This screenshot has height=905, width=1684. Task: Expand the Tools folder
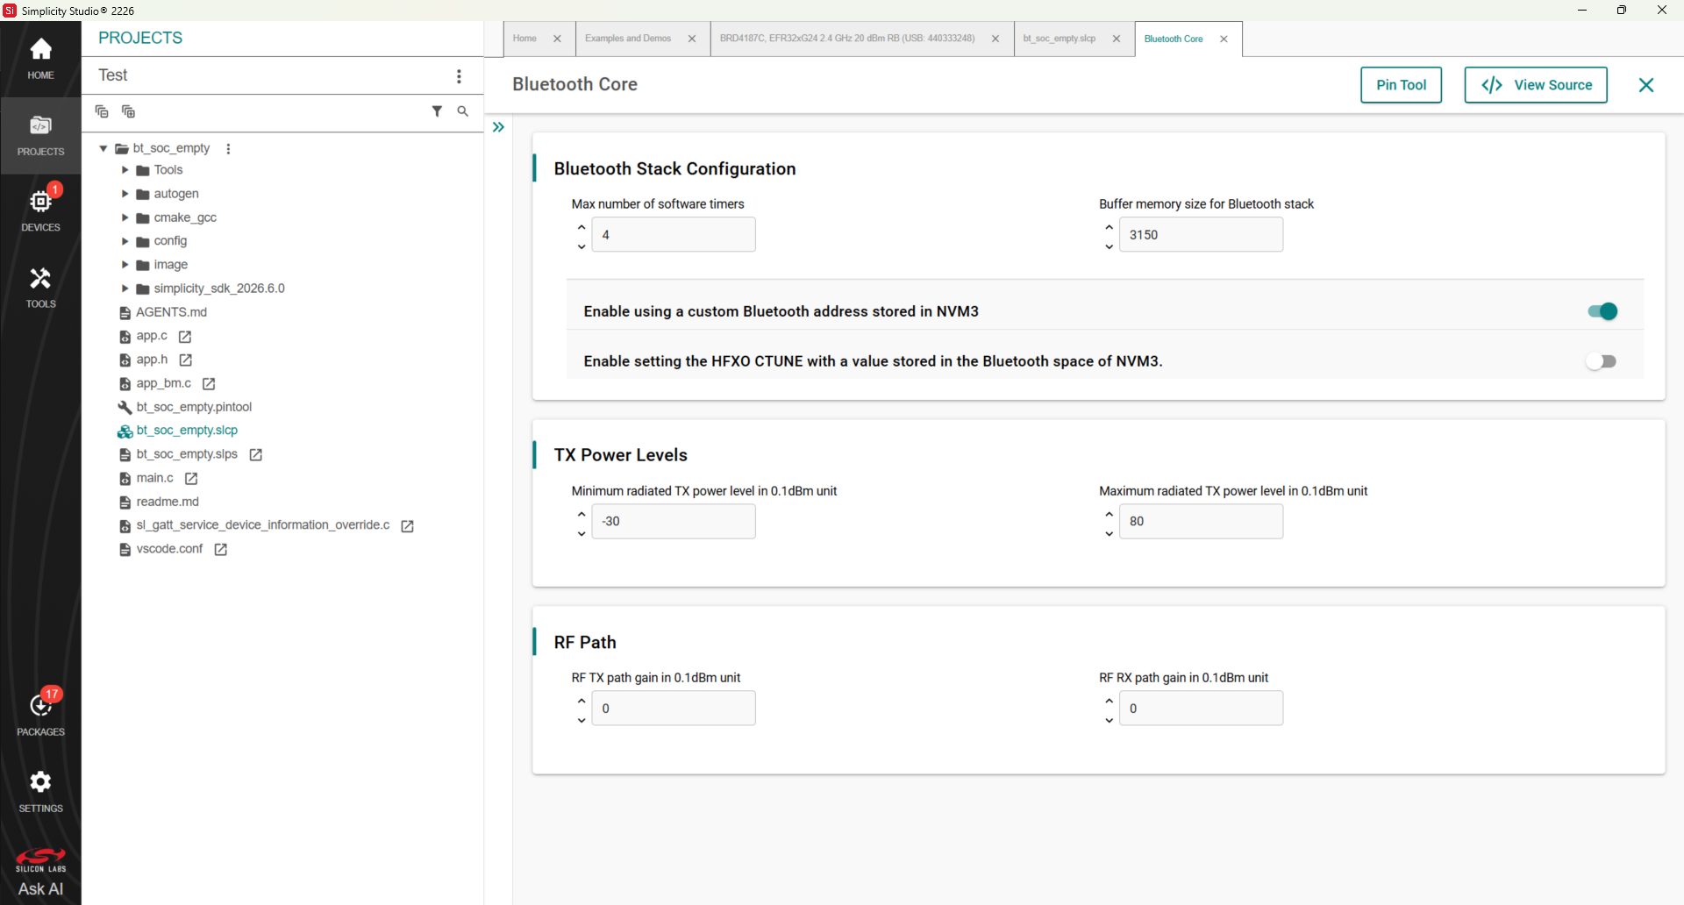coord(125,170)
